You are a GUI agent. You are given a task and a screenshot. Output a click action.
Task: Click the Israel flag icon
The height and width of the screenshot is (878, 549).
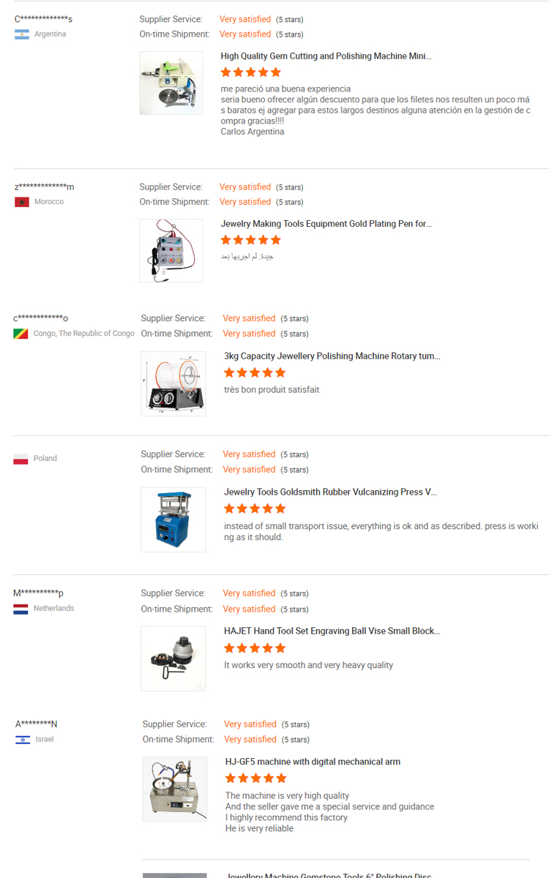(23, 740)
